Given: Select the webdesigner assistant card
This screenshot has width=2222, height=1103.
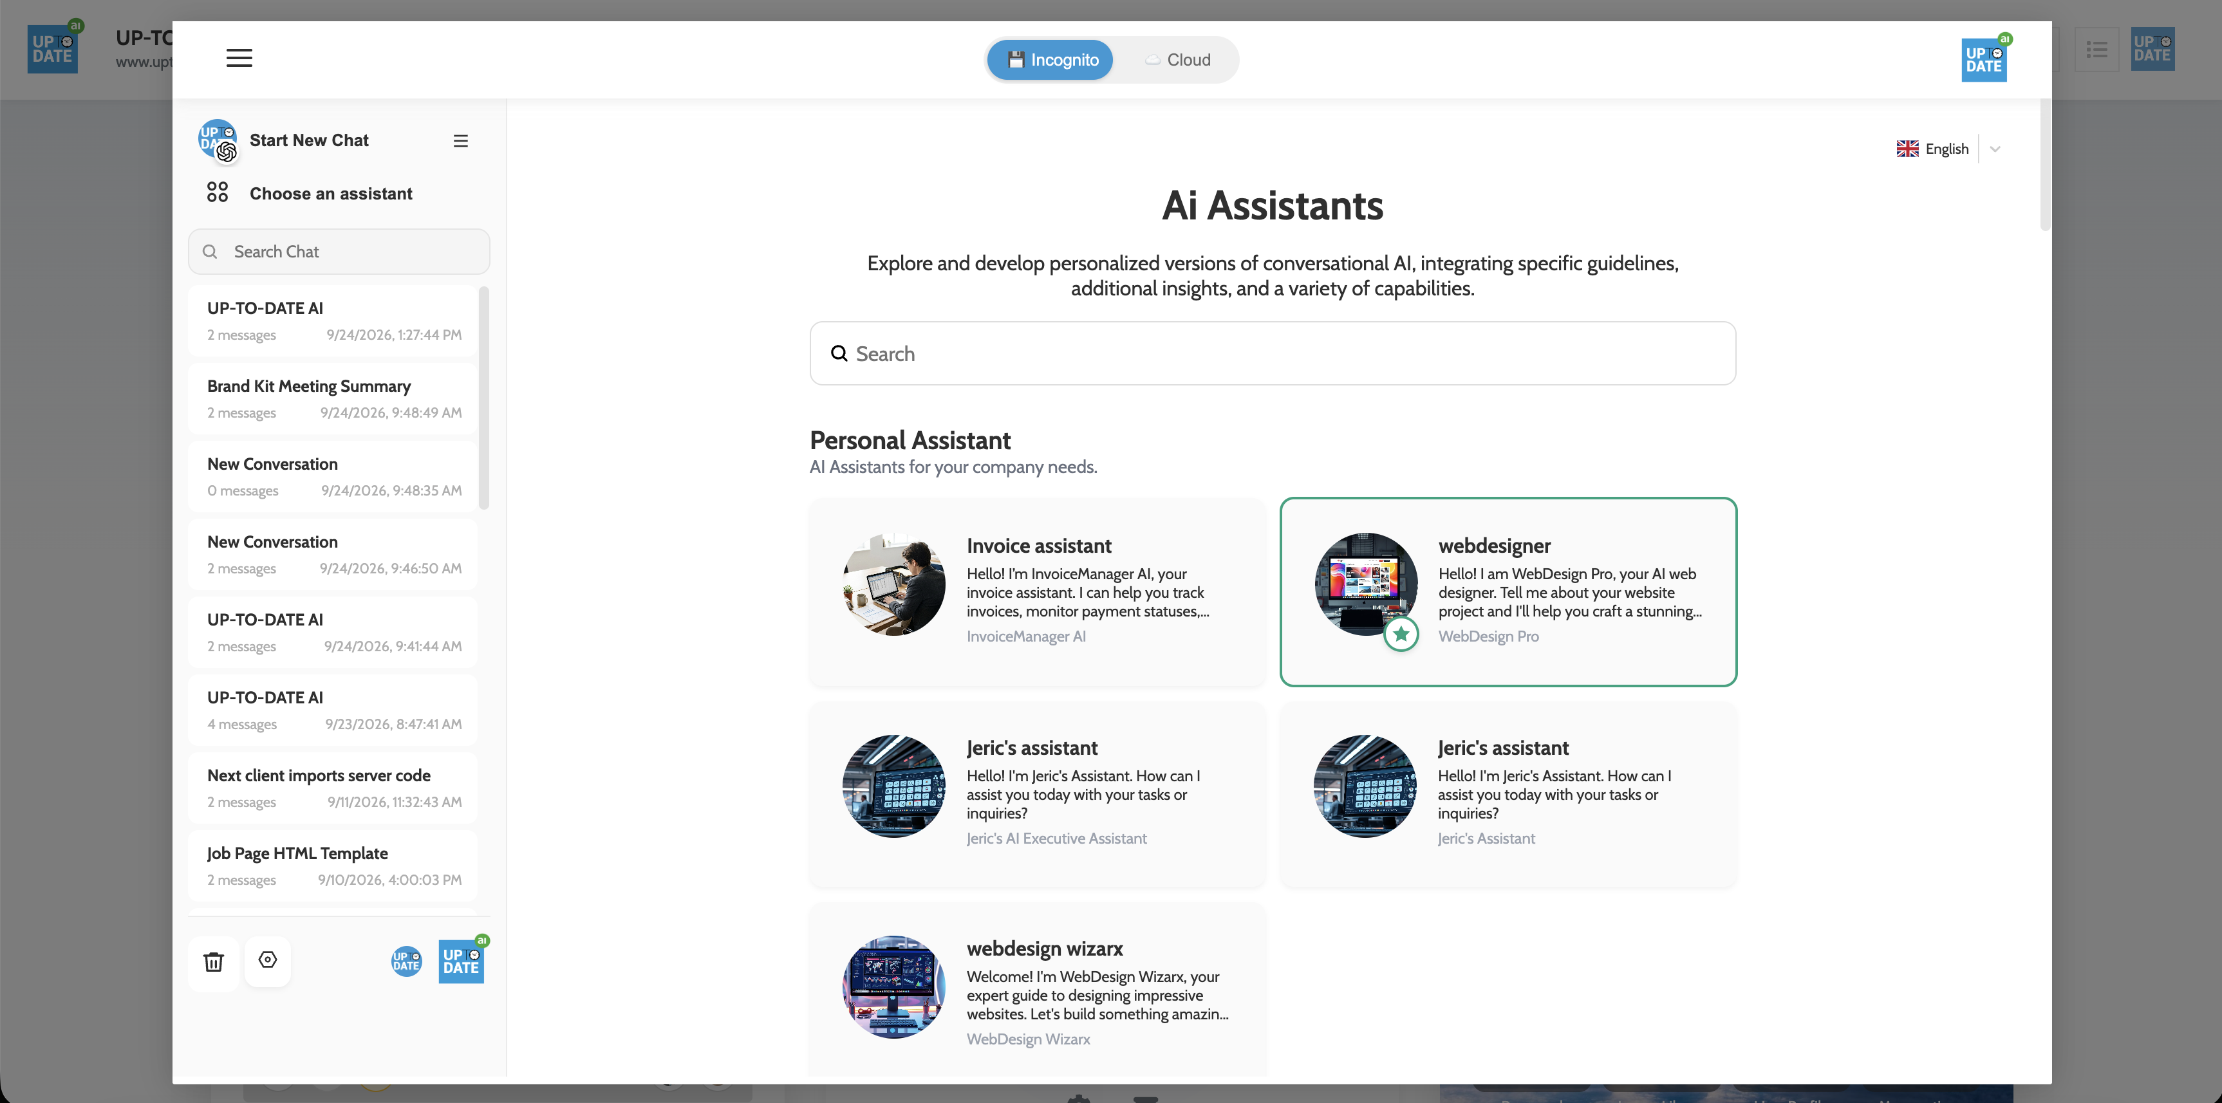Looking at the screenshot, I should point(1508,593).
